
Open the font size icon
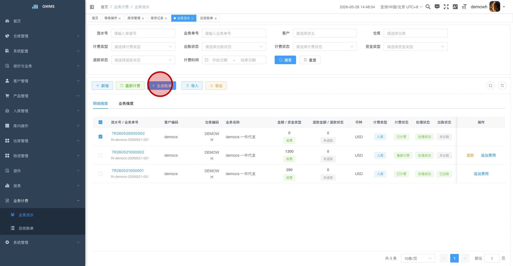coord(464,7)
